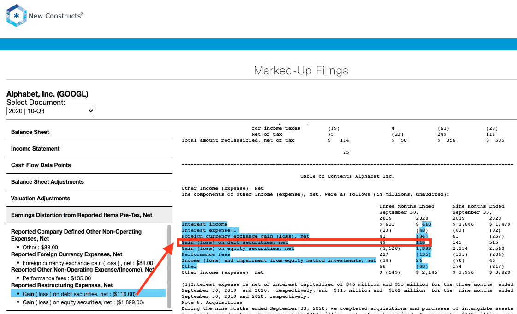The height and width of the screenshot is (314, 517).
Task: Click the New Constructs hexagon logo
Action: tap(16, 16)
